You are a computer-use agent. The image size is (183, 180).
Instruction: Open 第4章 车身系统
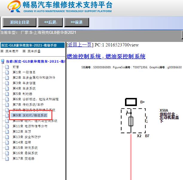pyautogui.click(x=24, y=88)
